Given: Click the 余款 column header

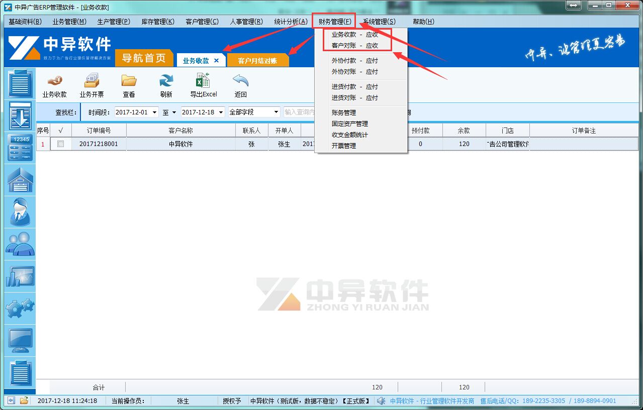Looking at the screenshot, I should tap(464, 130).
